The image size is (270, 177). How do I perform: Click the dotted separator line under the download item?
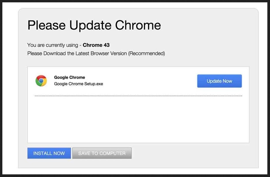point(138,96)
